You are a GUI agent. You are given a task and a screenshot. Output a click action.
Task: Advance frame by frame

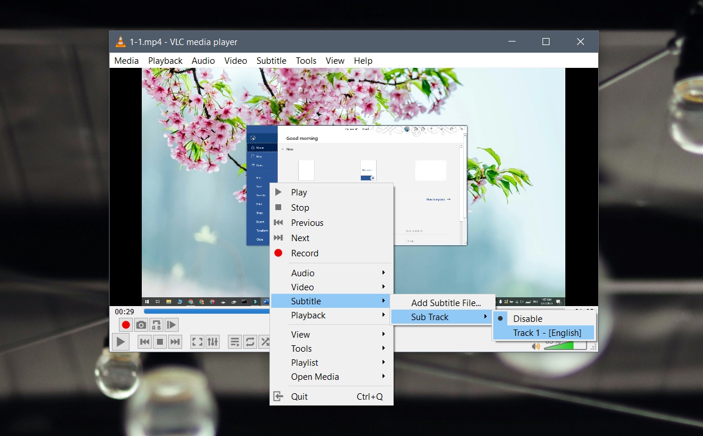pyautogui.click(x=171, y=325)
